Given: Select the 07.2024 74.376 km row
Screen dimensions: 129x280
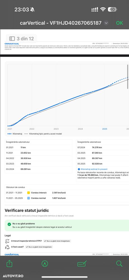Looking at the screenshot, I should coord(103,147).
